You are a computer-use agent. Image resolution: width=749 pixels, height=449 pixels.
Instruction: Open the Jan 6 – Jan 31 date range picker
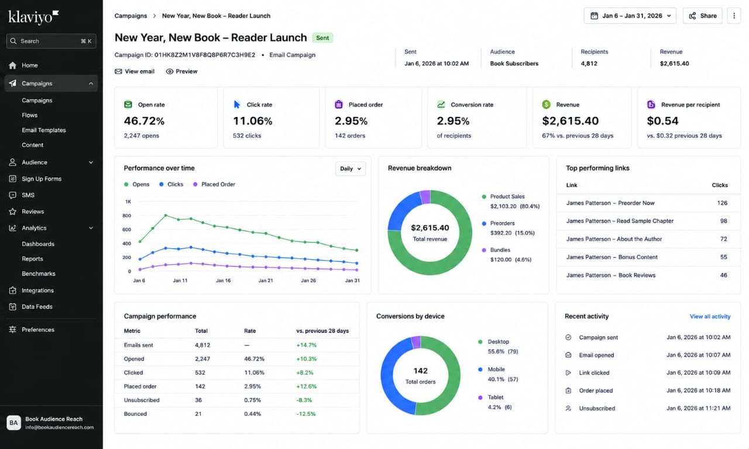point(630,16)
